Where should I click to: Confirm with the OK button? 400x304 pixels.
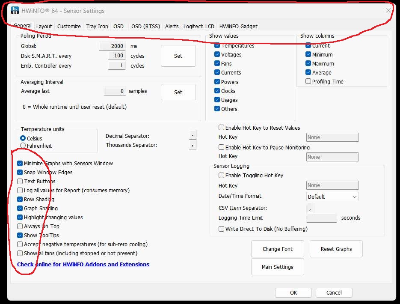pyautogui.click(x=293, y=293)
